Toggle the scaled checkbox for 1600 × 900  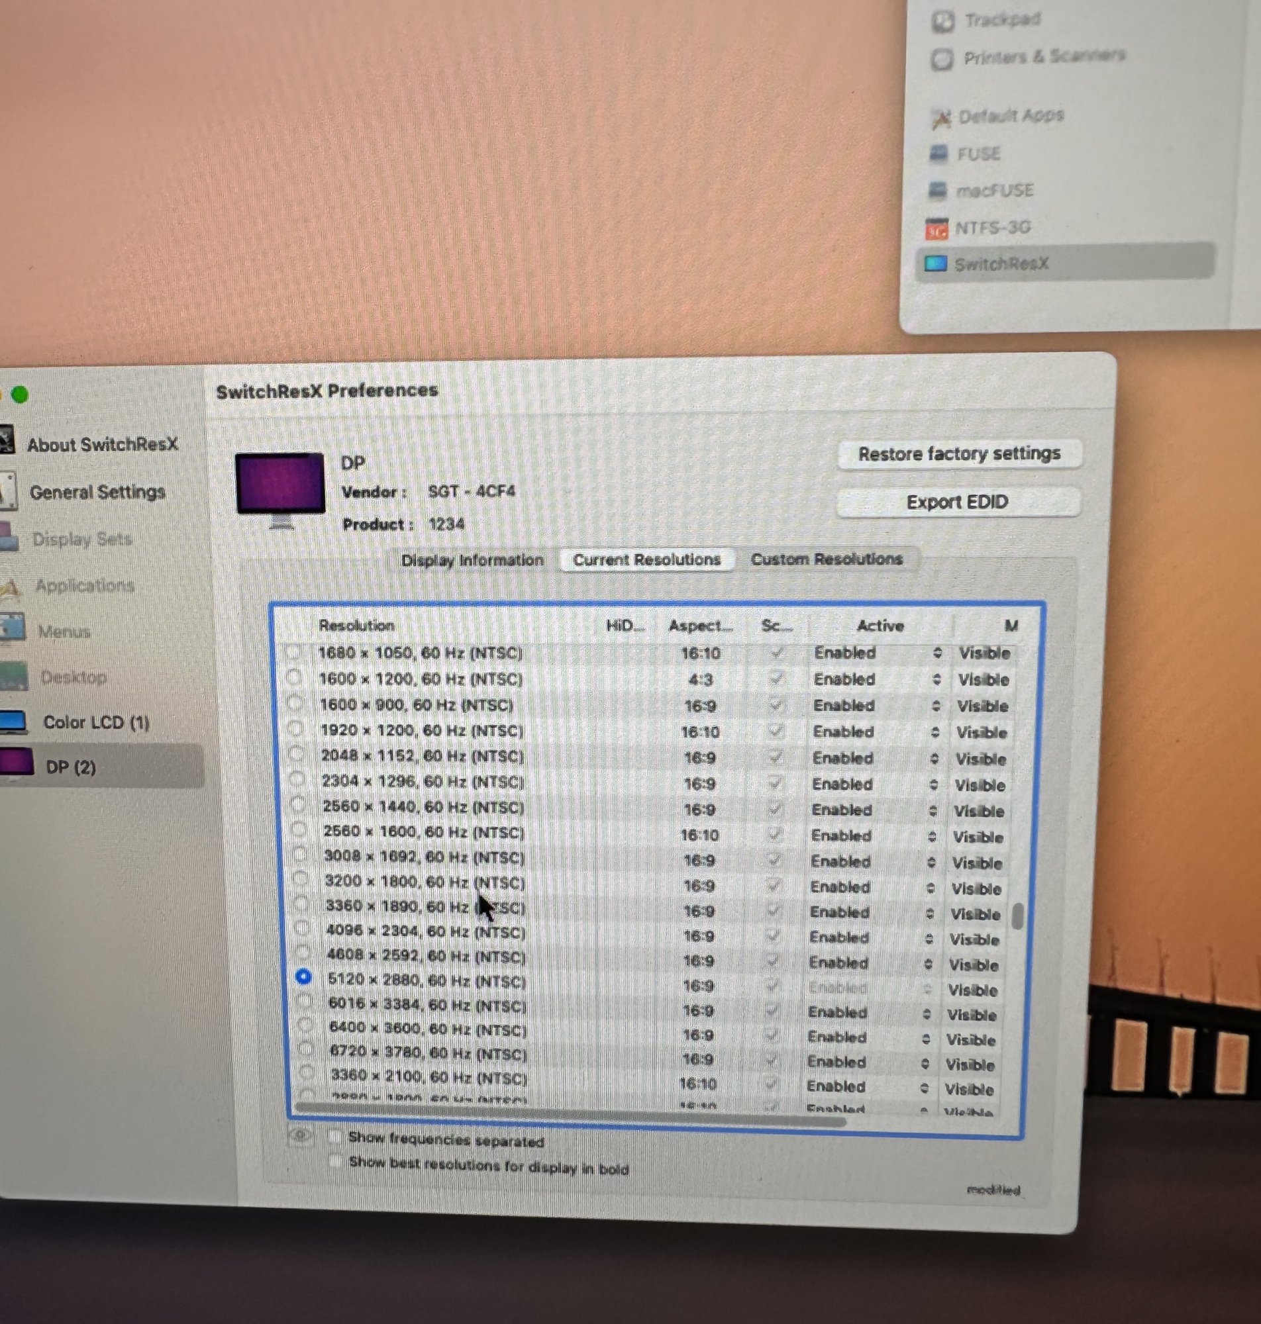[x=776, y=705]
